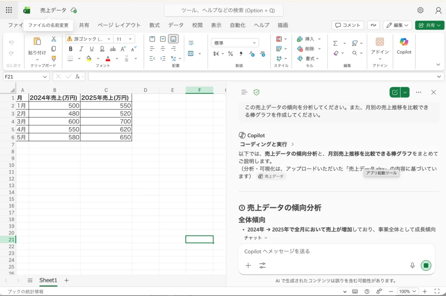This screenshot has height=296, width=446.
Task: Click the コメント button
Action: point(348,25)
